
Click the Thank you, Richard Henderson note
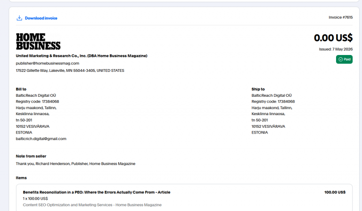[x=75, y=164]
